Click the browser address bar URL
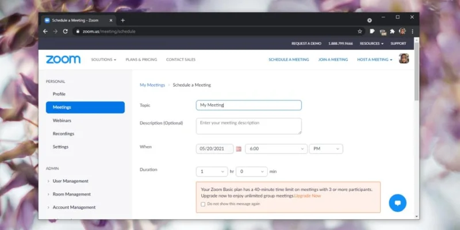Viewport: 460px width, 230px height. [x=109, y=32]
